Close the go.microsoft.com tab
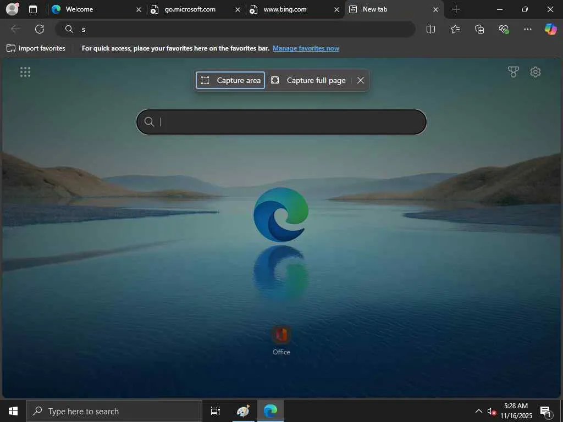This screenshot has height=422, width=563. point(238,10)
